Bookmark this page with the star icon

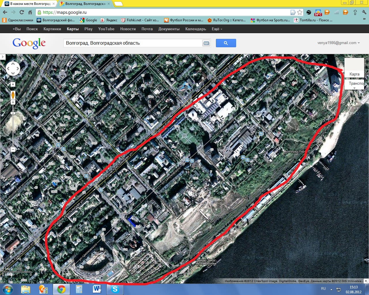pos(300,12)
